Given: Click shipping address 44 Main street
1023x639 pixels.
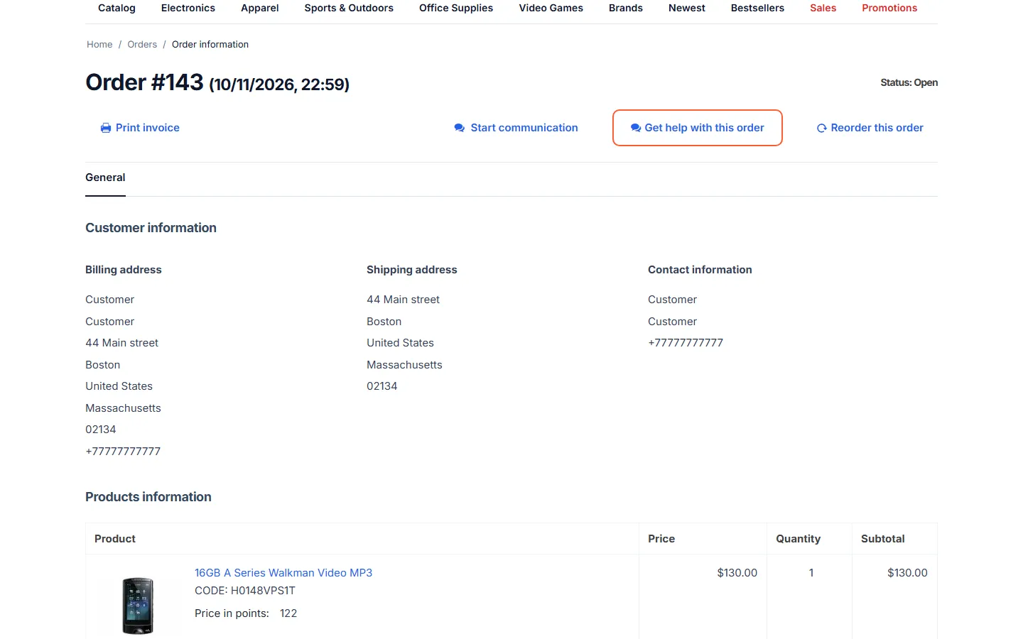Looking at the screenshot, I should pos(403,300).
